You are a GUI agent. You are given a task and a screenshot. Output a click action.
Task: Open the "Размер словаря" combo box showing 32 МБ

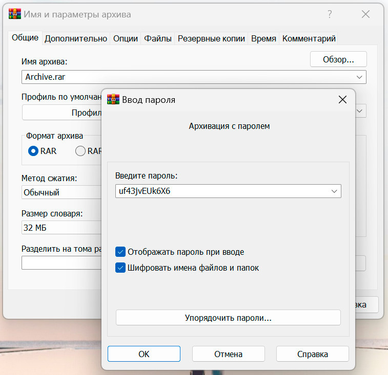pos(62,228)
